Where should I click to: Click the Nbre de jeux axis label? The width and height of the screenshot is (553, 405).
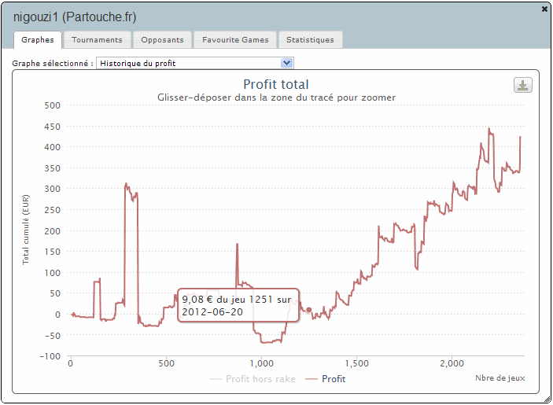500,377
